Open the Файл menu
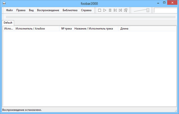The image size is (179, 114). pyautogui.click(x=9, y=10)
